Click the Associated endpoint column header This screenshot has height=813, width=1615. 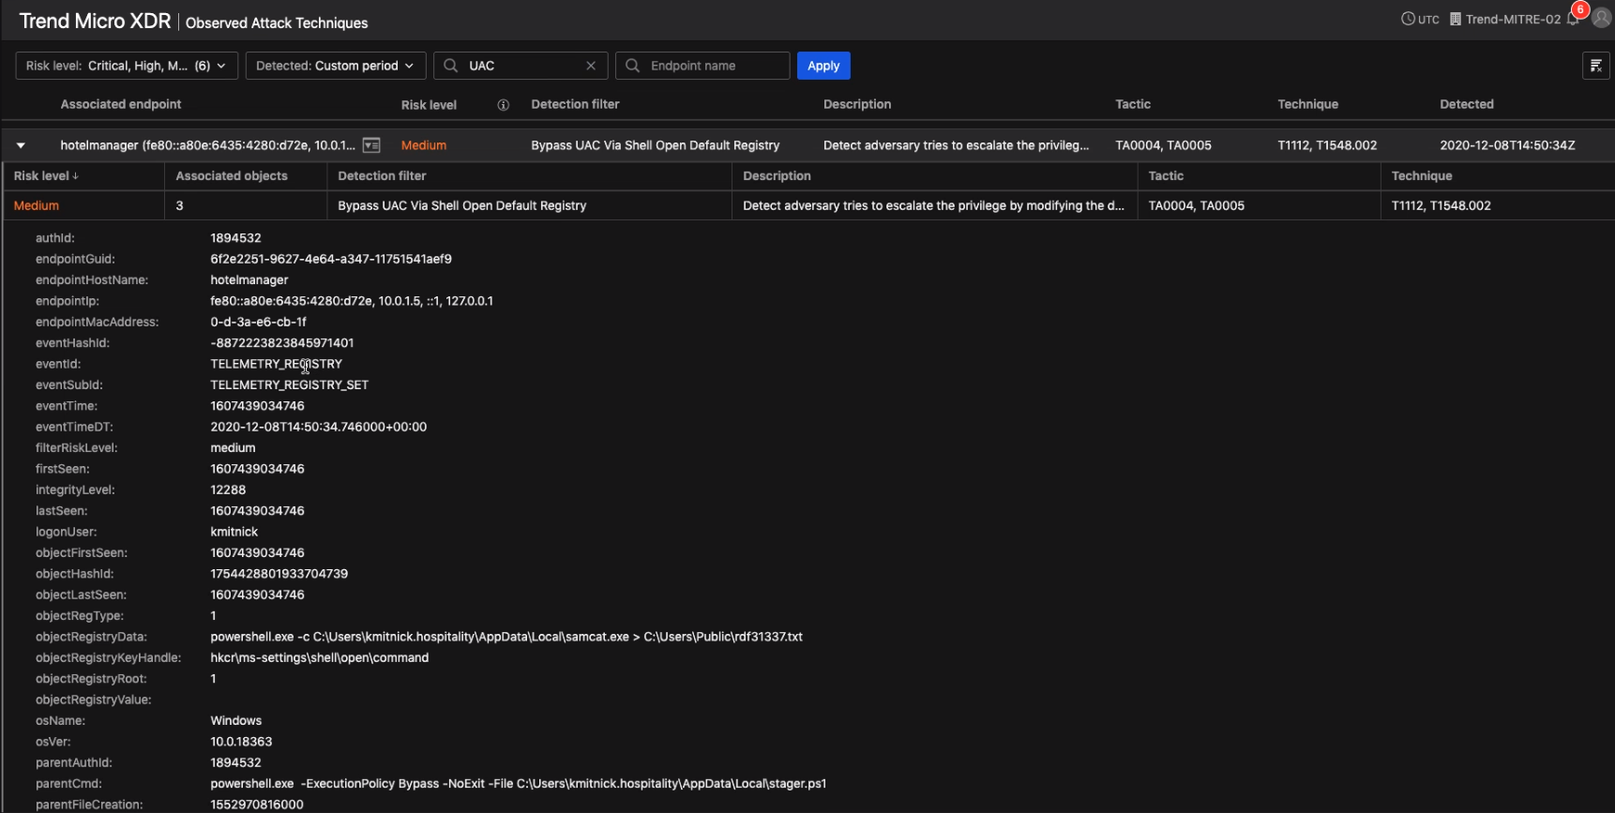[x=121, y=104]
